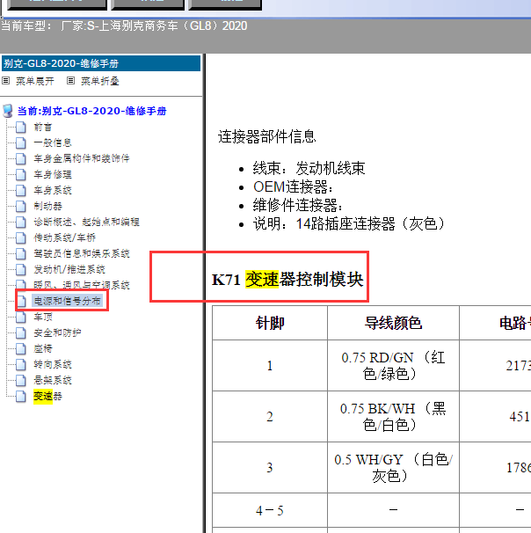Click the 4–5 pin range cell
This screenshot has height=533, width=531.
pos(270,510)
